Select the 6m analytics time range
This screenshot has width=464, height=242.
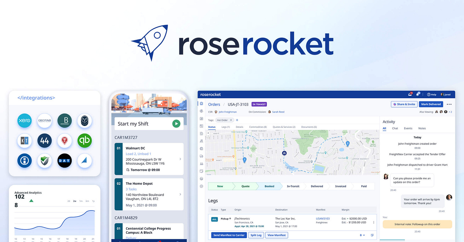[87, 201]
